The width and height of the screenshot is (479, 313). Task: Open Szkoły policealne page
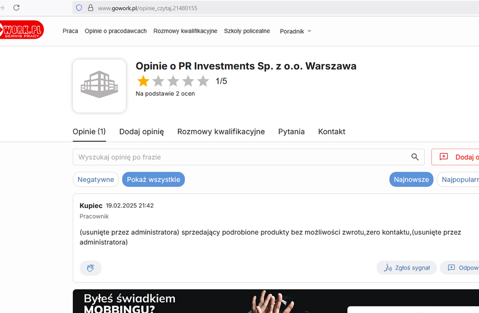pos(247,31)
